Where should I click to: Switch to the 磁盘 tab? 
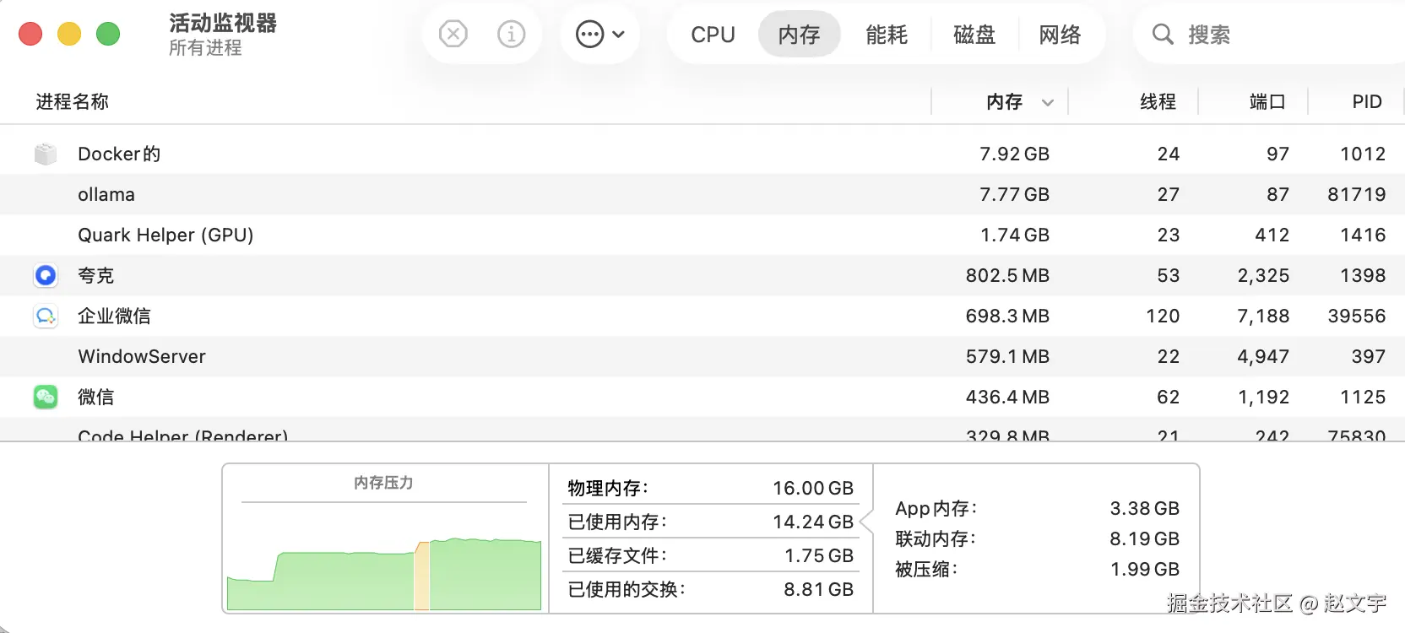tap(974, 35)
